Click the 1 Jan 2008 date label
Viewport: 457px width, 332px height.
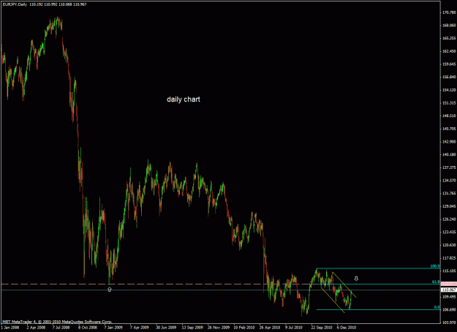pos(10,328)
